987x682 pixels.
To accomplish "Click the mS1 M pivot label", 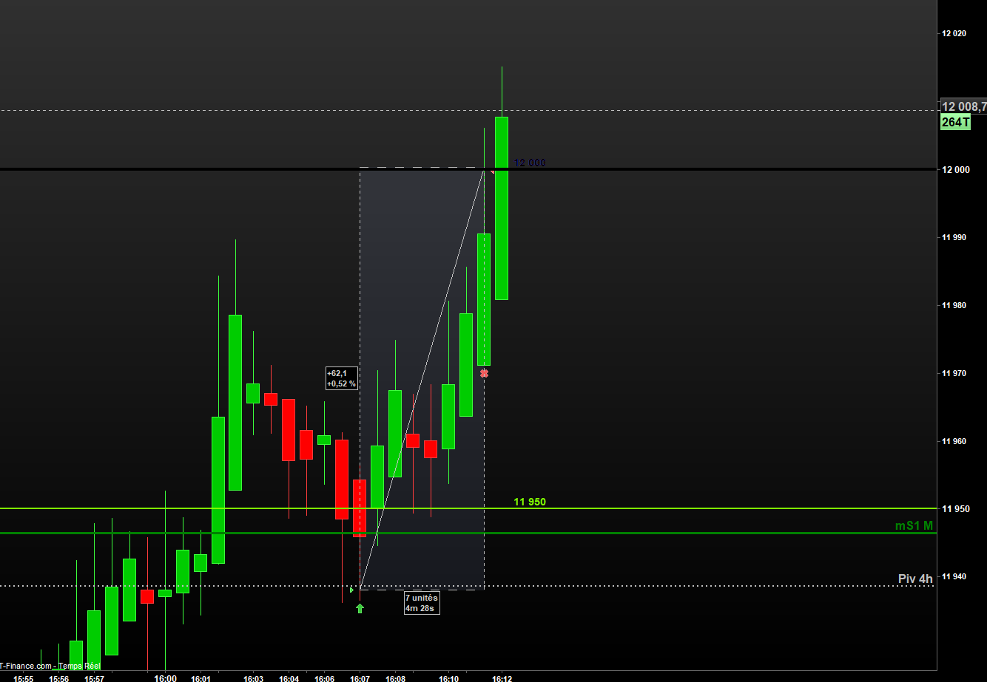I will (x=914, y=525).
